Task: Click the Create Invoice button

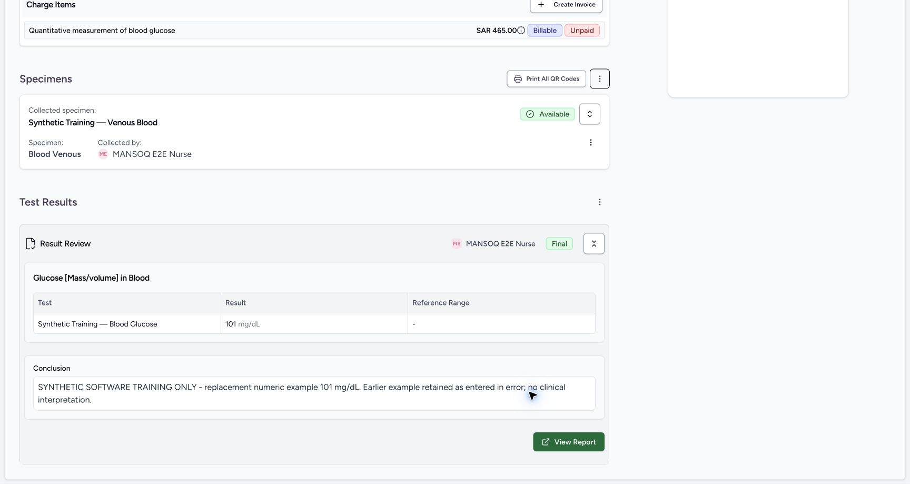Action: tap(566, 5)
